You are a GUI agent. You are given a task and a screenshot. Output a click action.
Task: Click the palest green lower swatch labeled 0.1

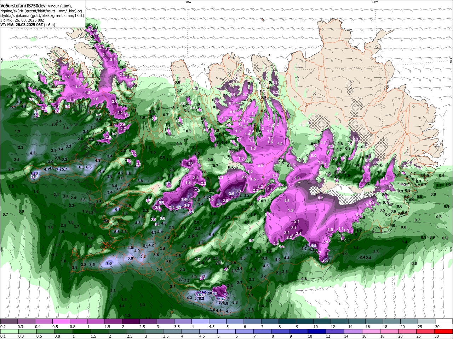pyautogui.click(x=10, y=332)
